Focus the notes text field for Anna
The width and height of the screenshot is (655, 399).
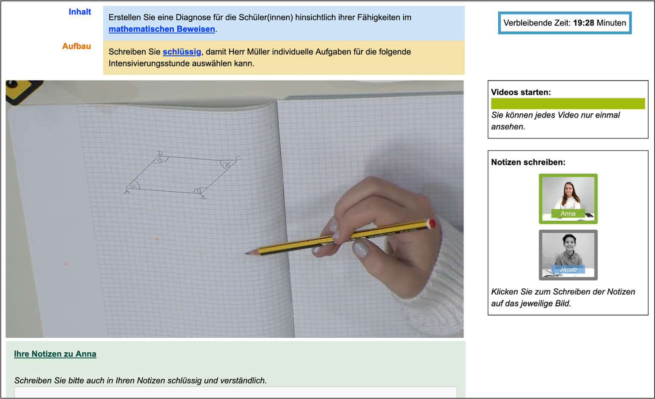tap(235, 392)
